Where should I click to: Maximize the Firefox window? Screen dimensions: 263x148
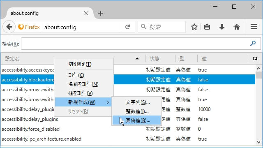tap(234, 7)
